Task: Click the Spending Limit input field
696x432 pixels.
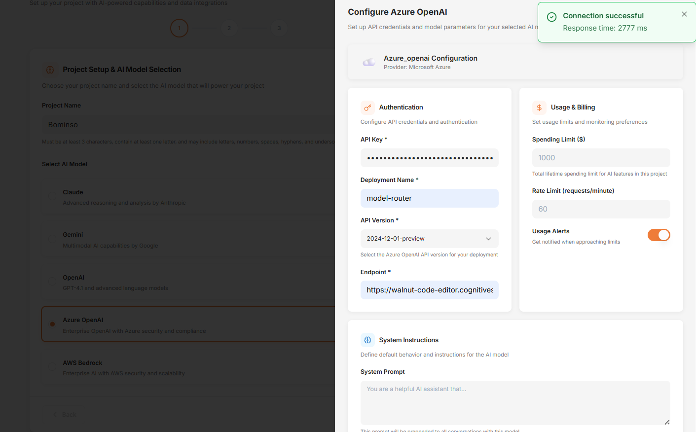Action: (601, 158)
